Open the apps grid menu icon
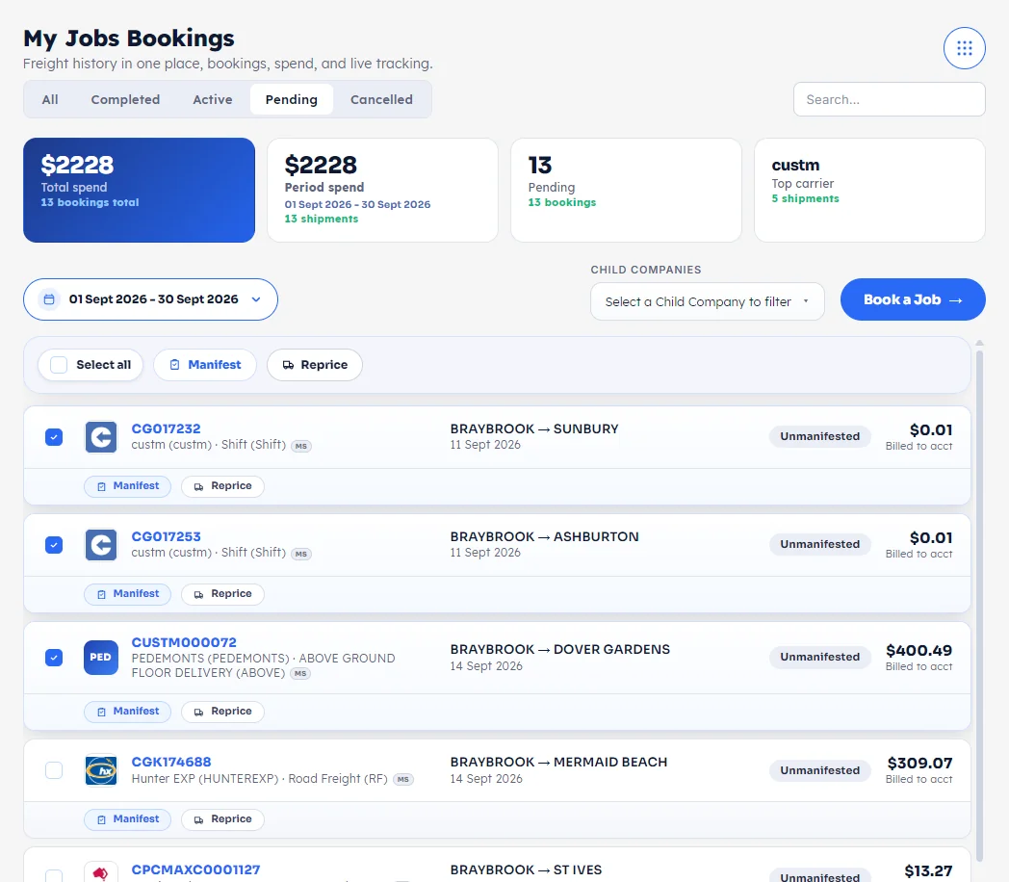The width and height of the screenshot is (1009, 882). (964, 48)
